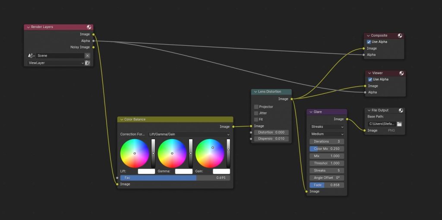
Task: Click the Mix field showing 1.000
Action: pyautogui.click(x=327, y=156)
